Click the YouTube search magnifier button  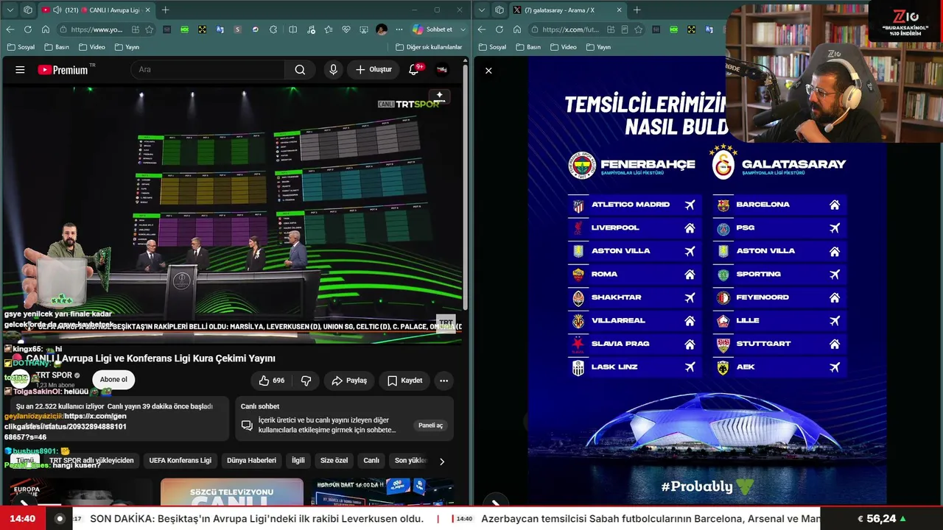tap(300, 70)
